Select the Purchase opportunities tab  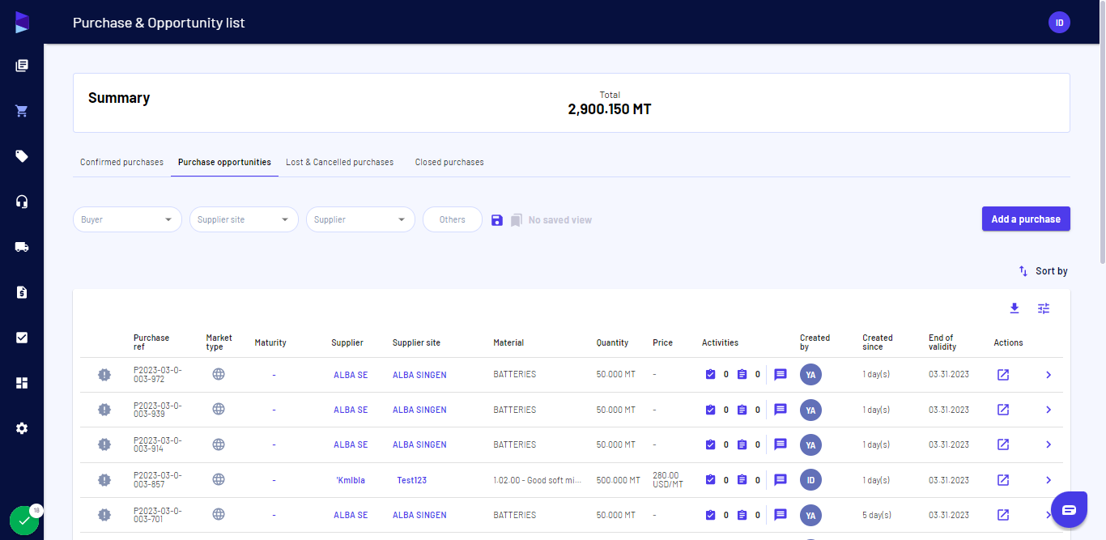(224, 162)
